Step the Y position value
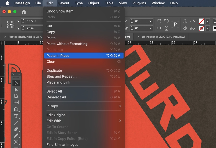Viewport: 216px width, 148px height. tap(23, 28)
